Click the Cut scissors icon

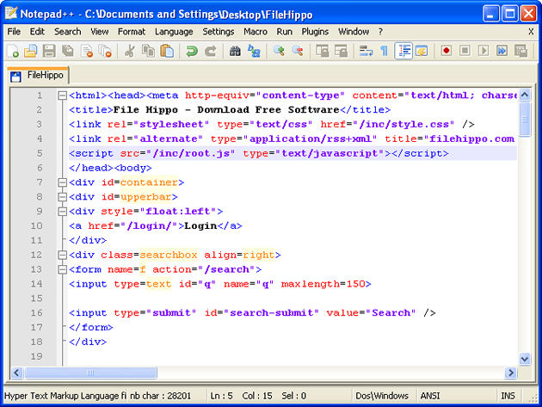(129, 52)
